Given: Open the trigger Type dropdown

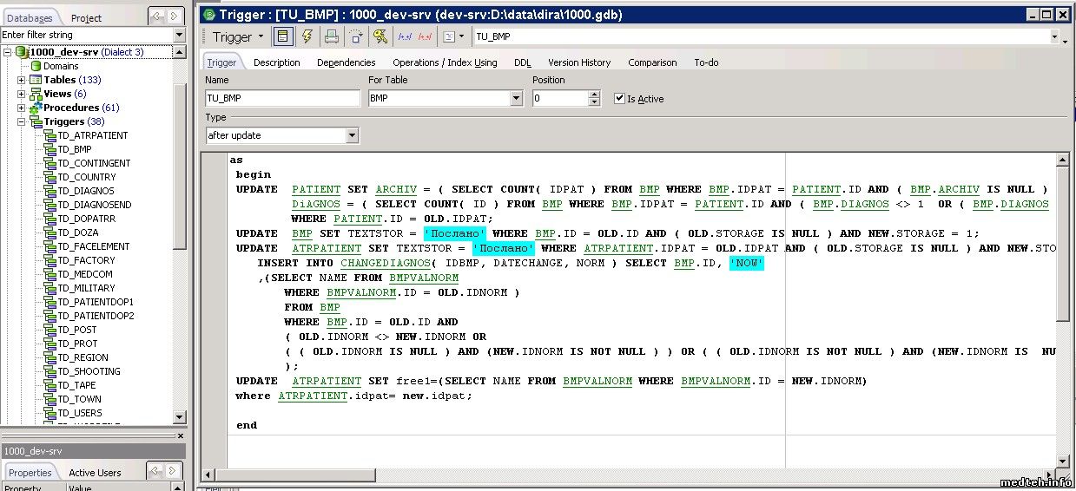Looking at the screenshot, I should point(352,135).
